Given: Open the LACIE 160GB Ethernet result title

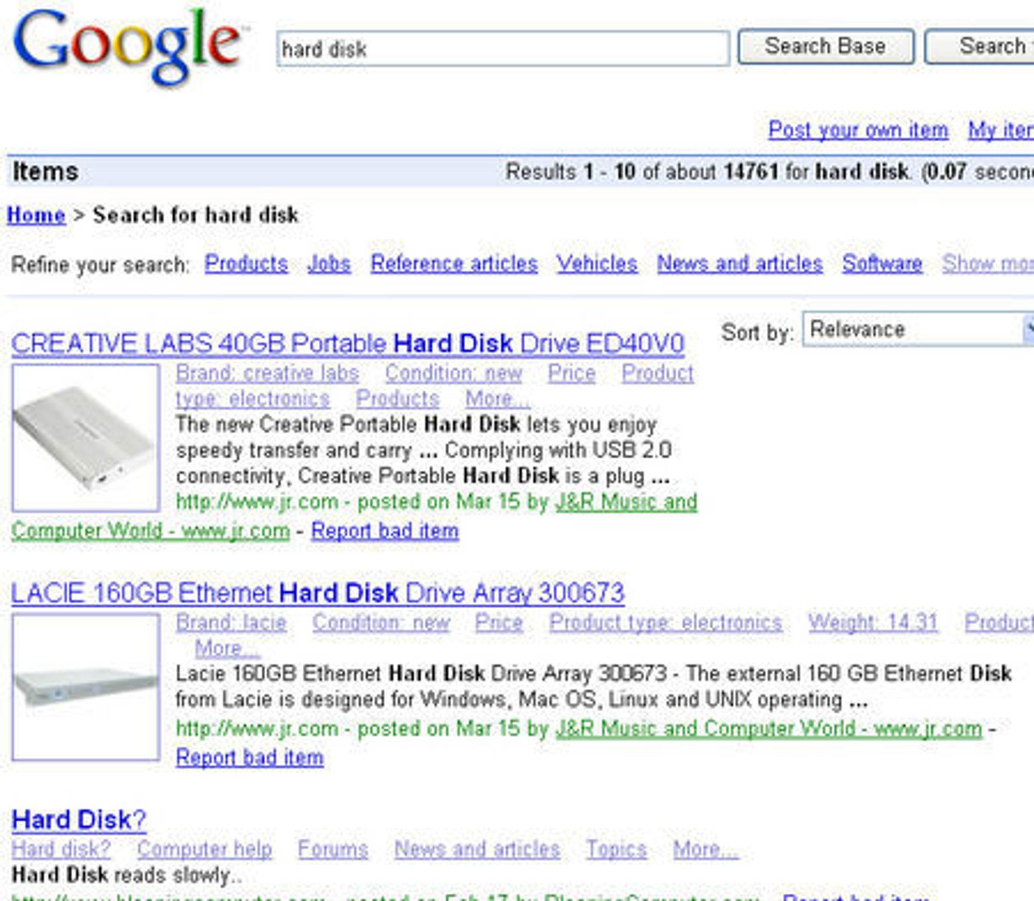Looking at the screenshot, I should [x=317, y=593].
